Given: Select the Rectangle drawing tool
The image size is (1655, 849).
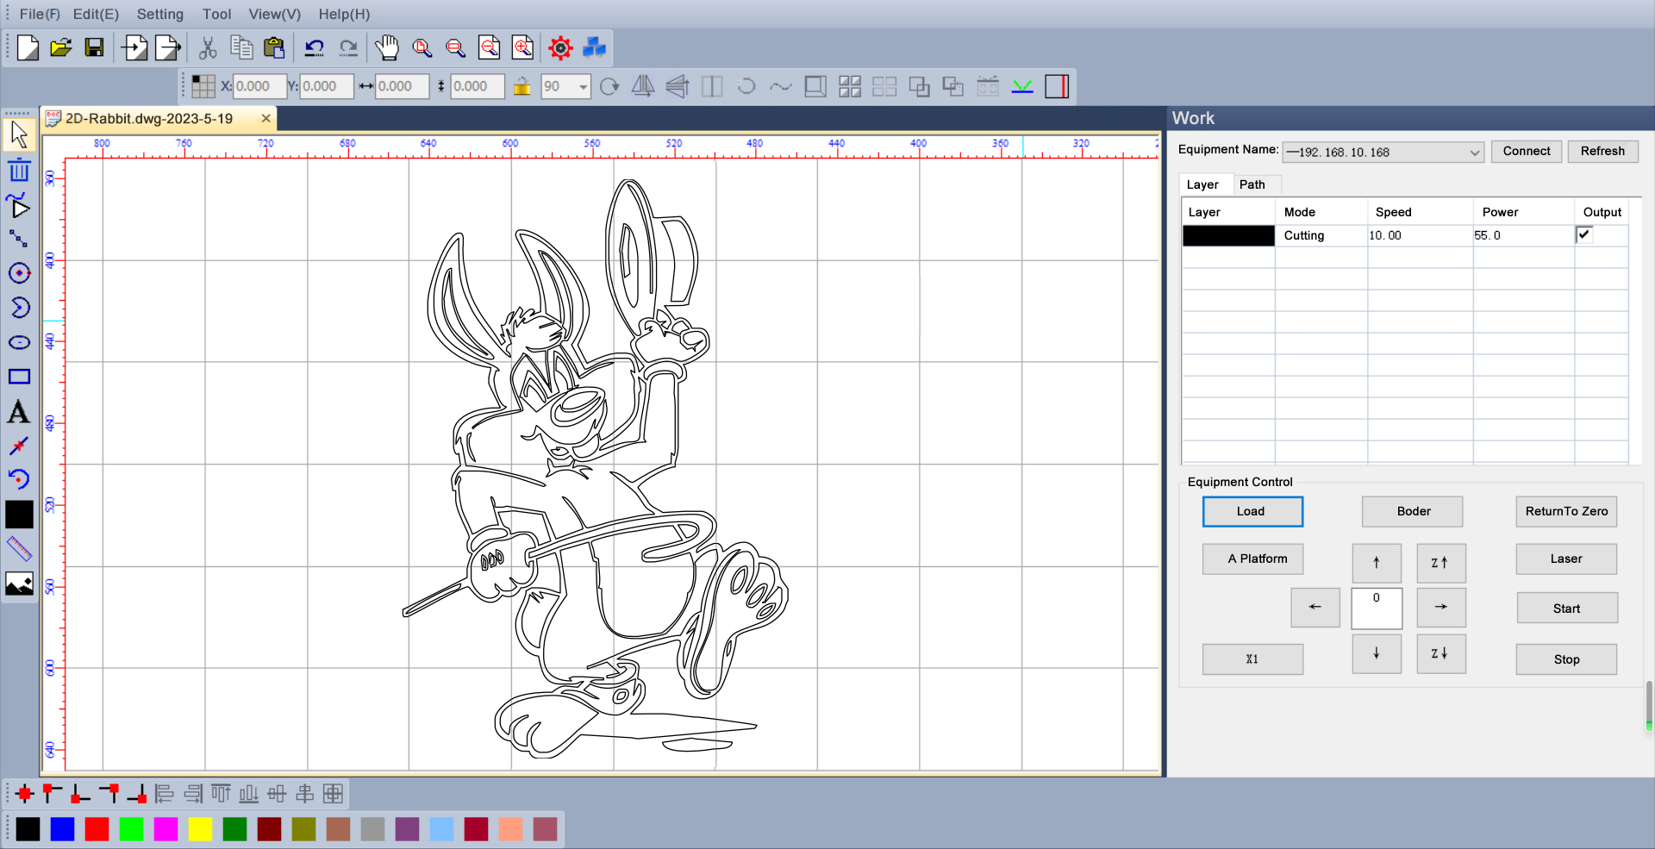Looking at the screenshot, I should [x=19, y=377].
